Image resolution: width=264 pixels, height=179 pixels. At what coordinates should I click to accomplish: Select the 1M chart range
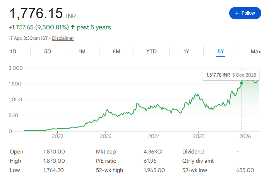(x=82, y=51)
